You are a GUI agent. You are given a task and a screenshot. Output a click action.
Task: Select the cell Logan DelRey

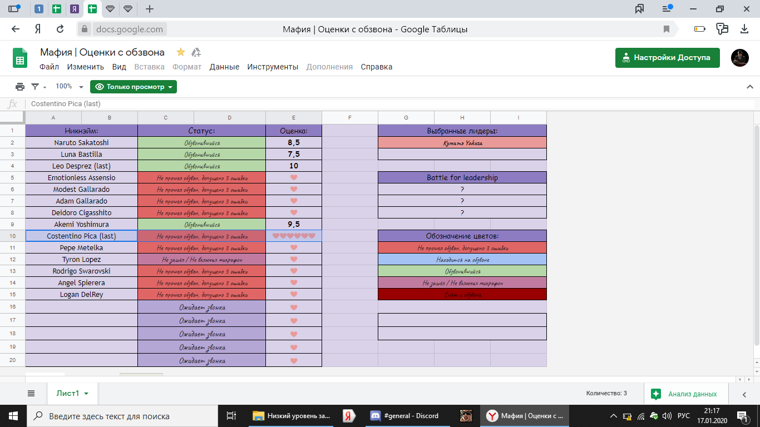pos(82,295)
